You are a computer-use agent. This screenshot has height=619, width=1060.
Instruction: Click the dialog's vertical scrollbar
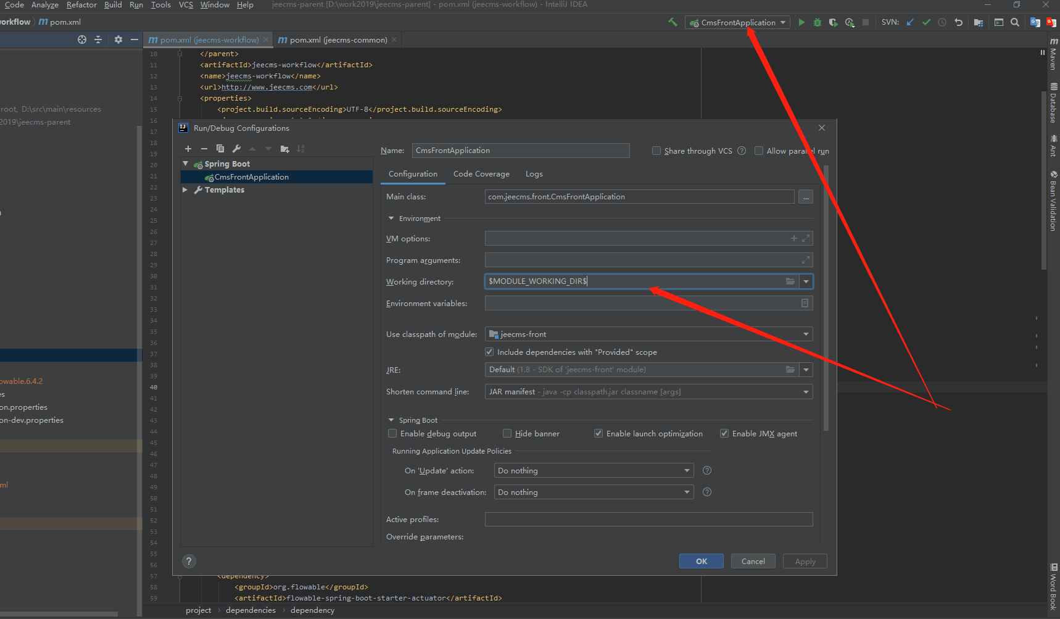click(x=826, y=296)
